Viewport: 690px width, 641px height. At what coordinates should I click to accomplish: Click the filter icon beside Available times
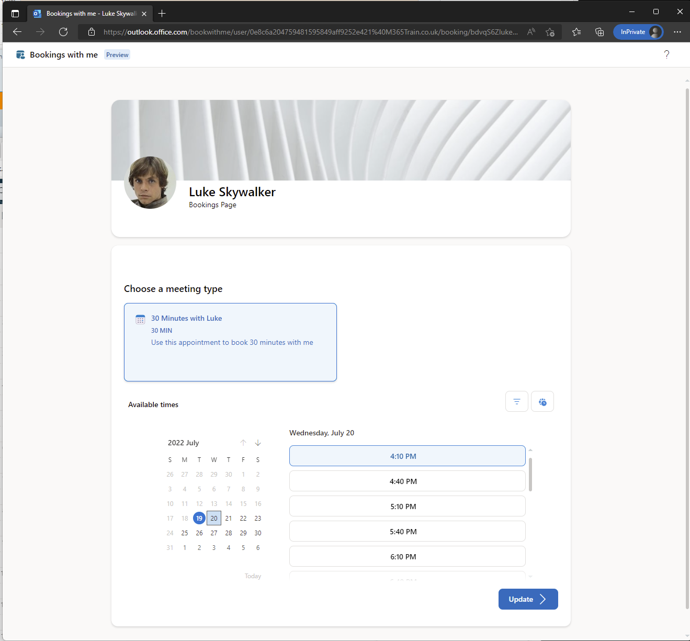pos(516,401)
